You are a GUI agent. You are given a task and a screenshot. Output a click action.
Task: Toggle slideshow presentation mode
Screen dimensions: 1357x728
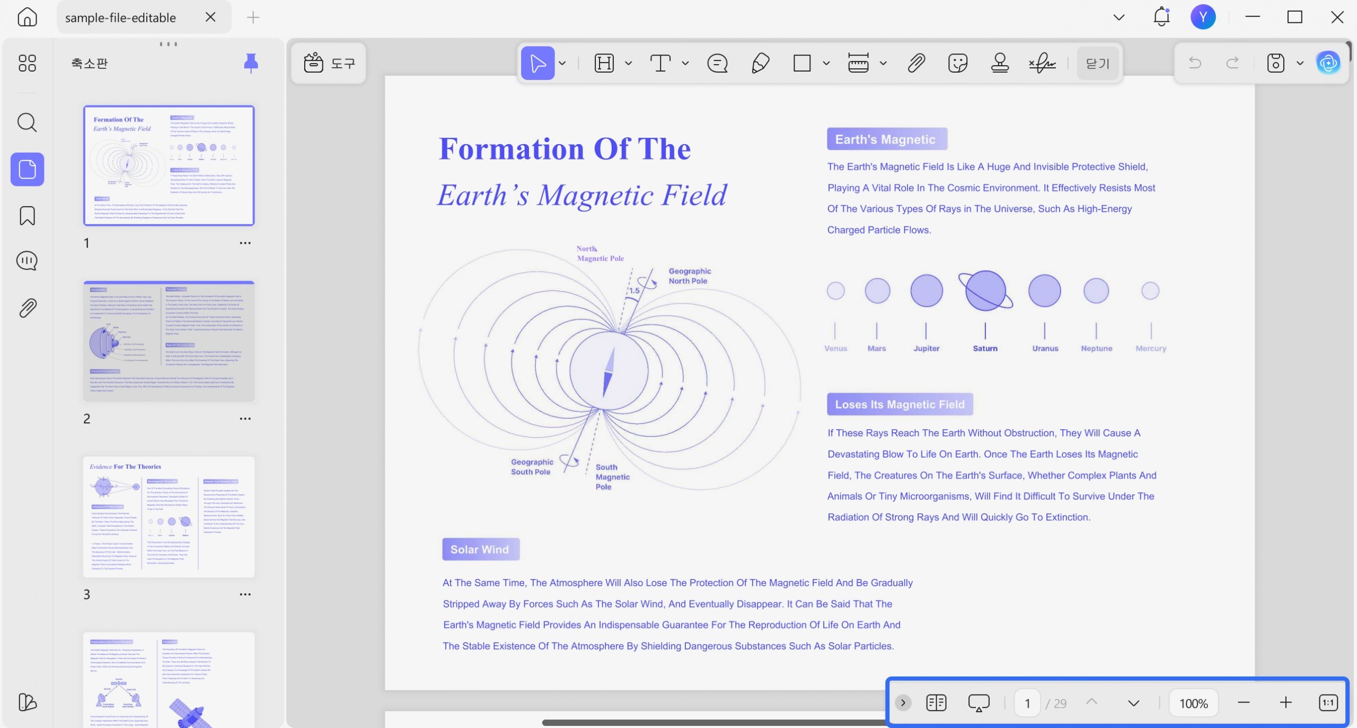point(979,703)
